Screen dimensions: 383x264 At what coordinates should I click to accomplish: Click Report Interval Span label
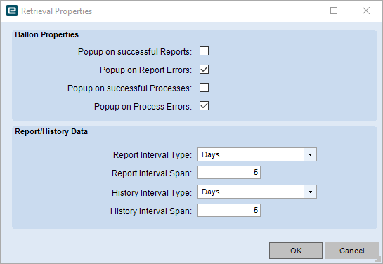tap(152, 173)
